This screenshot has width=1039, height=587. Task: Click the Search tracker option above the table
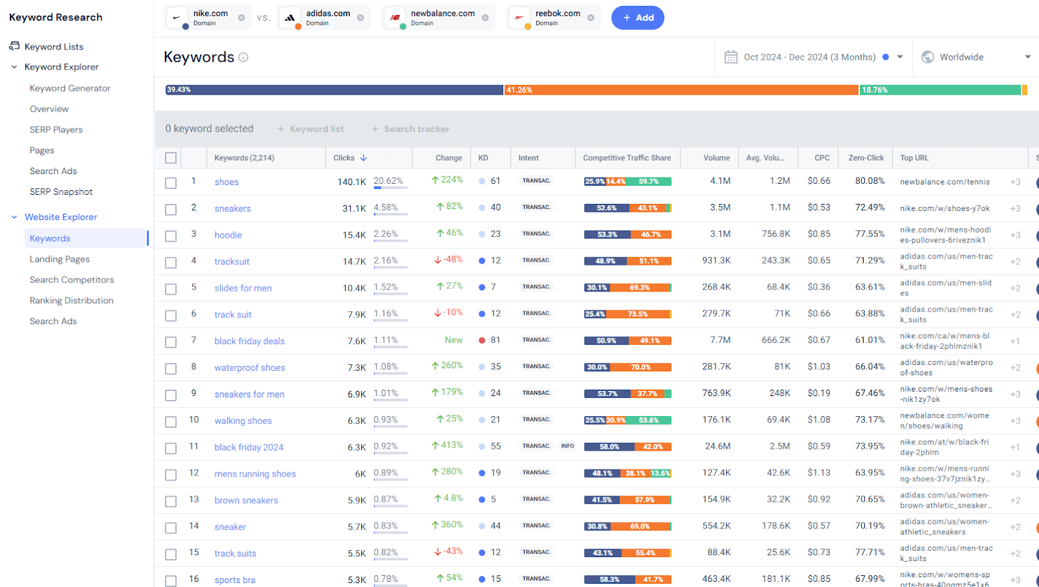[410, 129]
